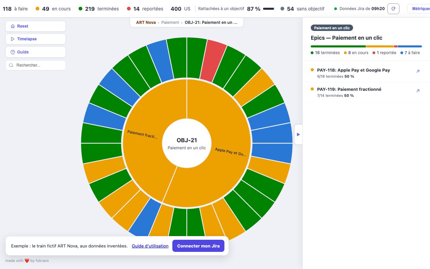Click the Paiement en un clic badge

[x=332, y=28]
